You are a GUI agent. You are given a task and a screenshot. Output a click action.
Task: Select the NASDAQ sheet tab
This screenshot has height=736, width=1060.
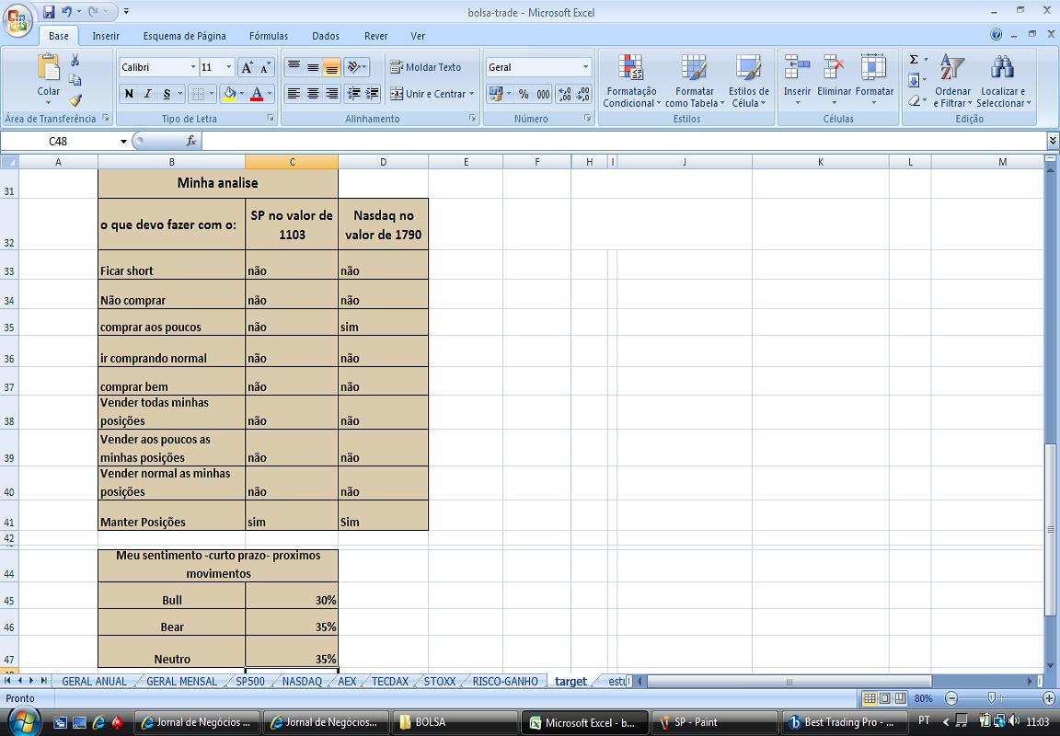tap(302, 681)
